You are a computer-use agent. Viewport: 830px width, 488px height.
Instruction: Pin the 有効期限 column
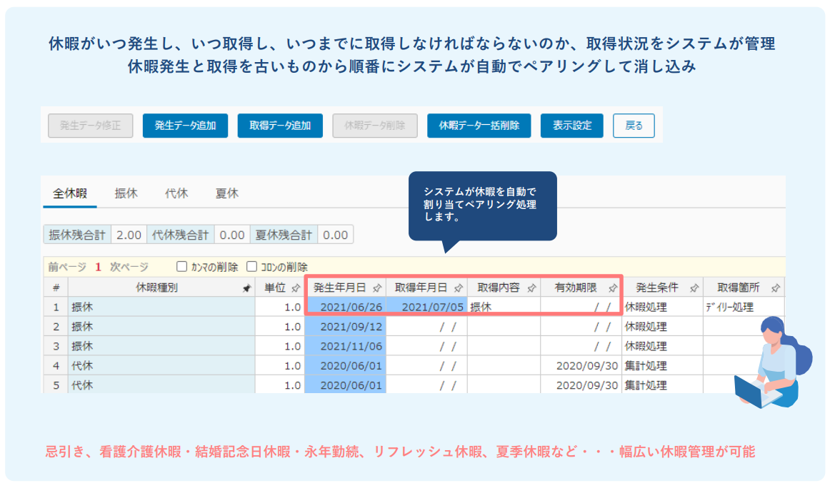[613, 288]
